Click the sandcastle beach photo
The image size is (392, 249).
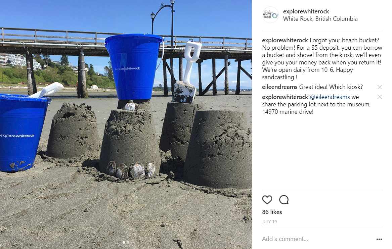point(126,125)
